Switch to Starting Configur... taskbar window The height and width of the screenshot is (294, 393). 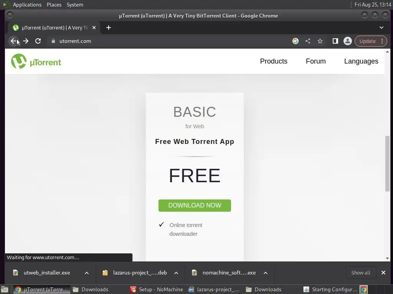pyautogui.click(x=330, y=289)
